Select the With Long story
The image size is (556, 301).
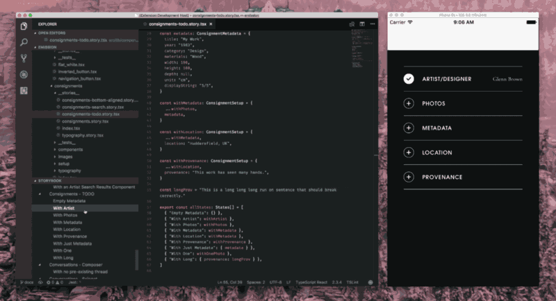pos(63,257)
